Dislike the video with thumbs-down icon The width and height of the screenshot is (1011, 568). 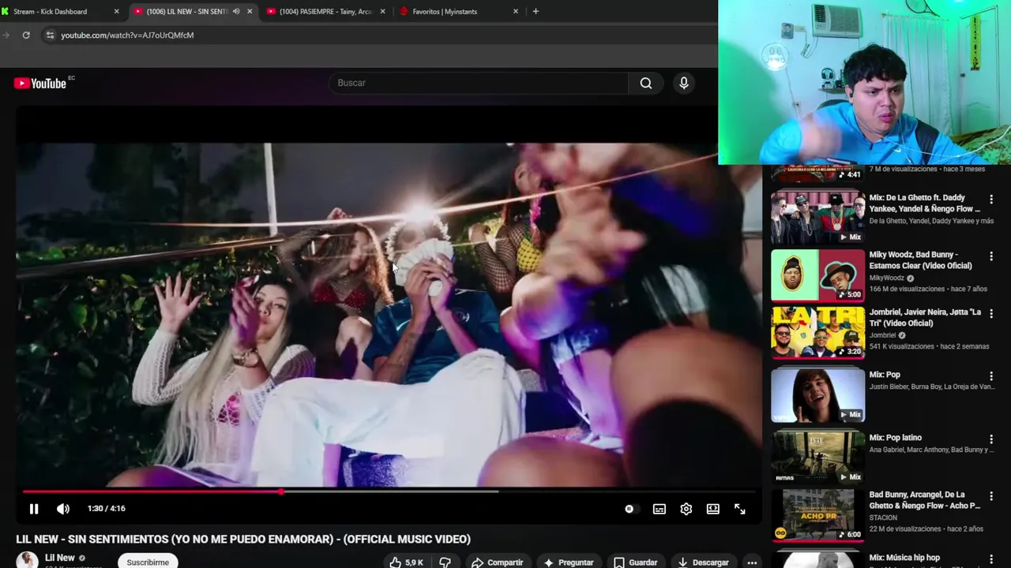pos(445,562)
